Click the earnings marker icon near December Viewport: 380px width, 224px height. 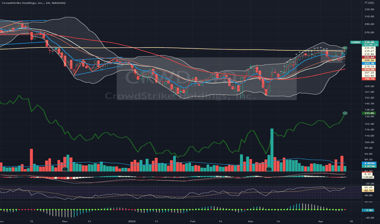click(65, 169)
